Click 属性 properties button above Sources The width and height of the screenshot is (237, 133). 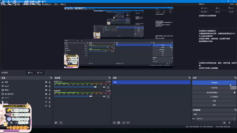(31, 73)
